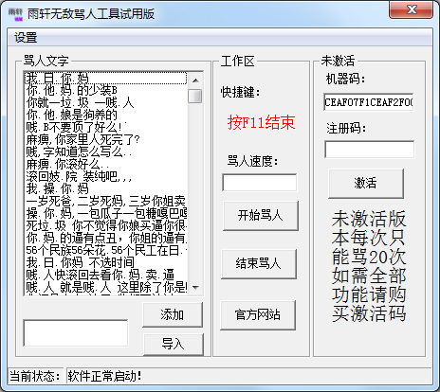Open the 设置 menu
Viewport: 440px width, 392px height.
click(x=26, y=38)
